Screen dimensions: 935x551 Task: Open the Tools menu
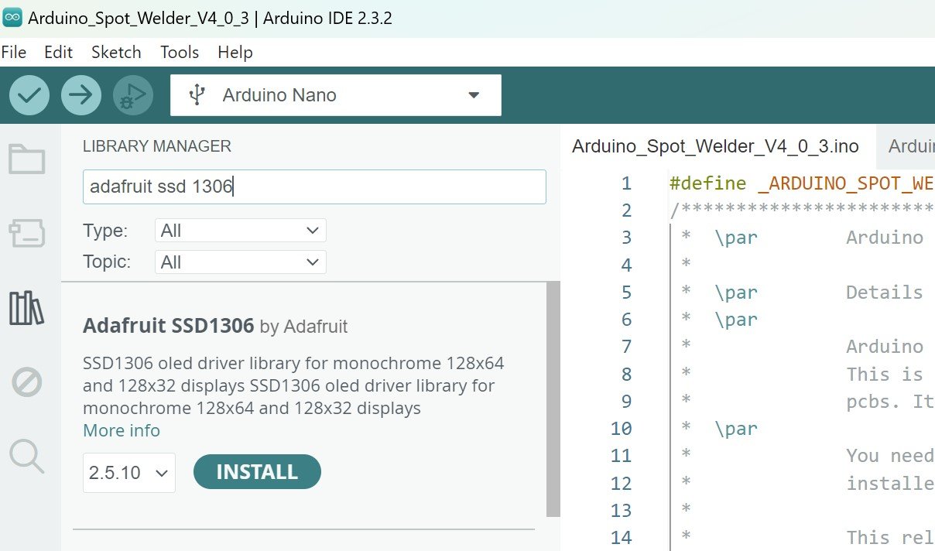click(x=180, y=52)
